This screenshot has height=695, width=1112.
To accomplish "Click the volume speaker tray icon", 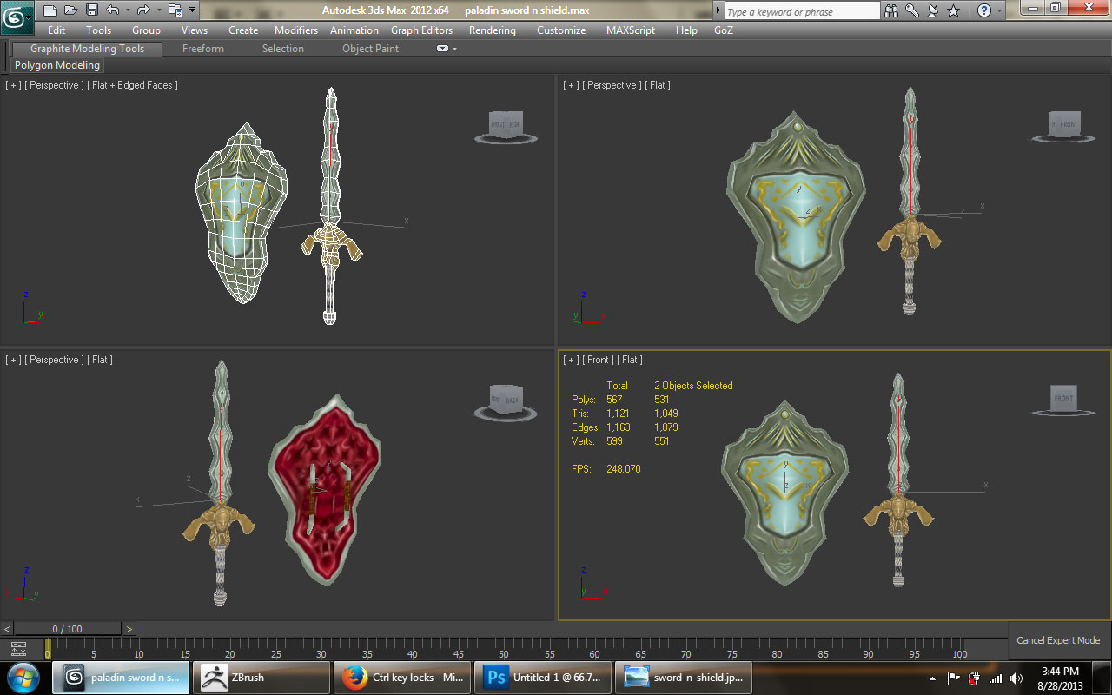I will click(x=1016, y=678).
